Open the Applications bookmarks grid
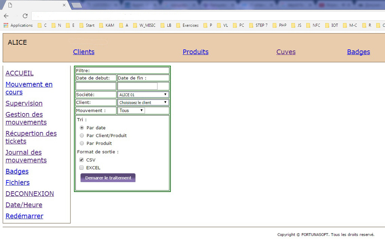 18,25
